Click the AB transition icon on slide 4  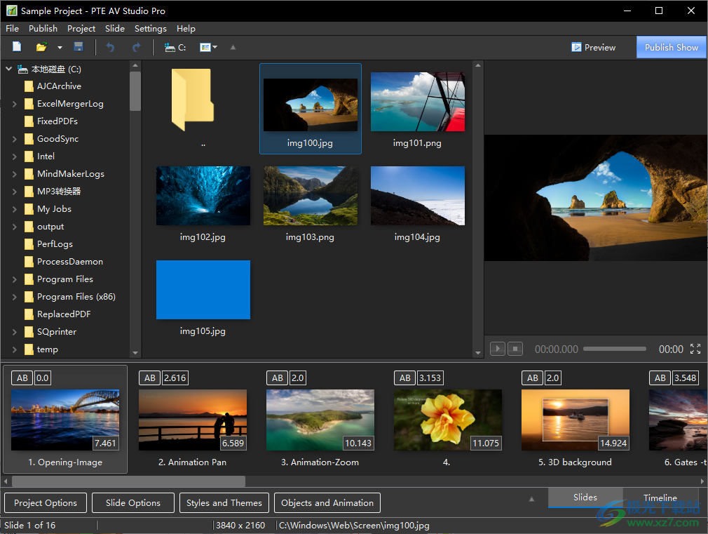tap(405, 378)
